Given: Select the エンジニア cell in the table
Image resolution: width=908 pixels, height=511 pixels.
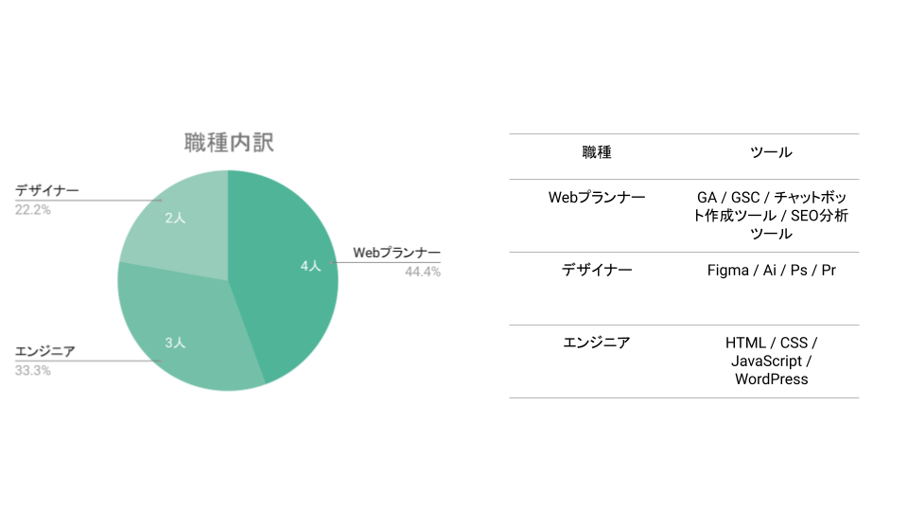Looking at the screenshot, I should (597, 343).
